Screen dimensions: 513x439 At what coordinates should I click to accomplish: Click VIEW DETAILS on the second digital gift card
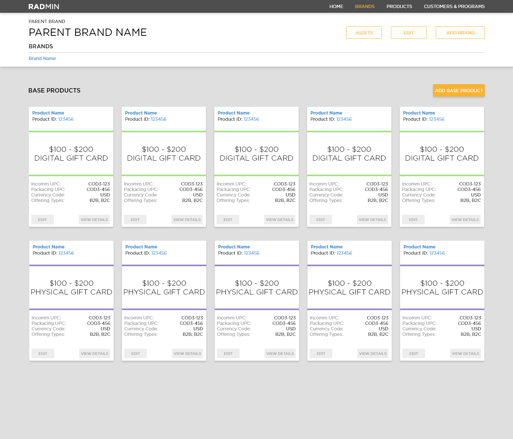pyautogui.click(x=187, y=219)
